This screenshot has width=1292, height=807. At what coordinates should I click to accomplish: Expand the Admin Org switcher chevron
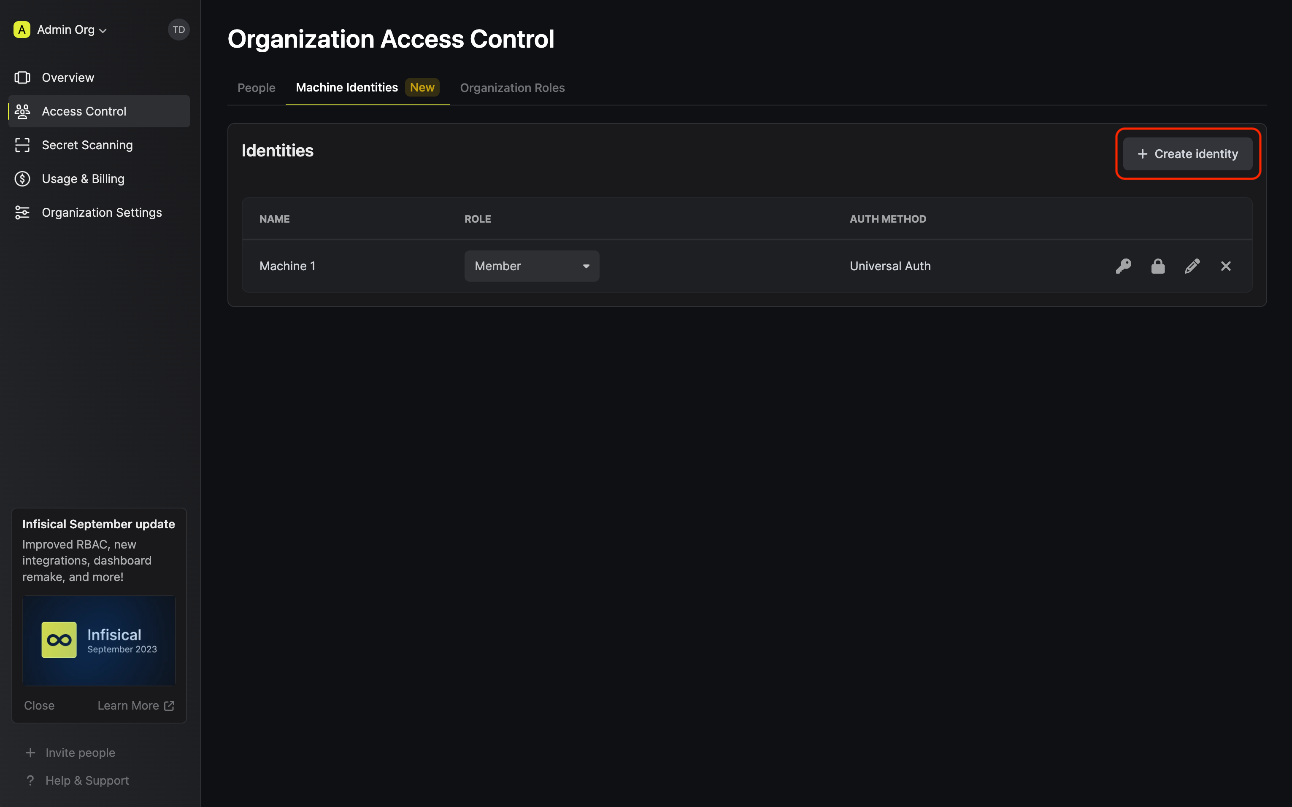(x=103, y=31)
